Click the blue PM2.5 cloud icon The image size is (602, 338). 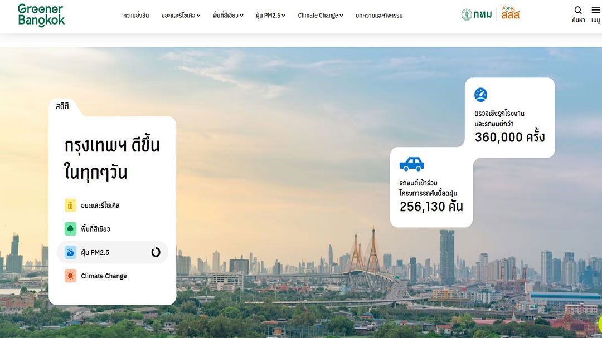(70, 252)
